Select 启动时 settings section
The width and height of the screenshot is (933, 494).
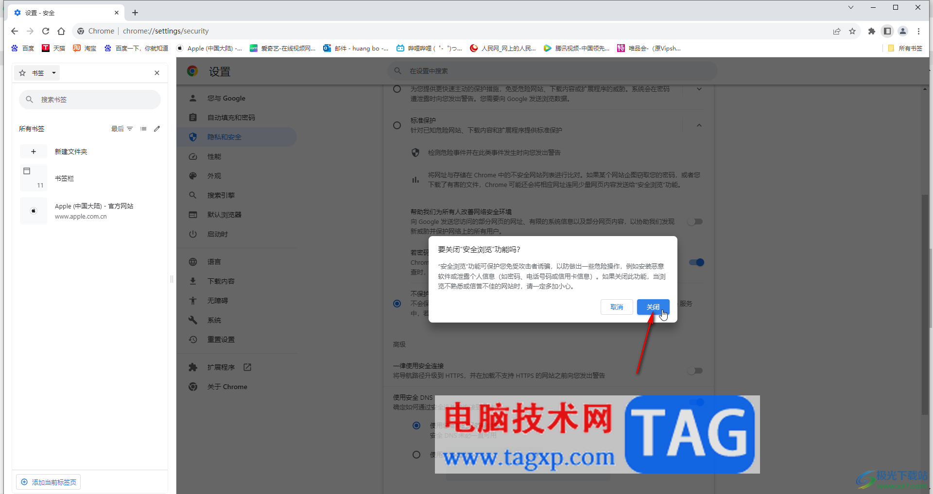237,234
